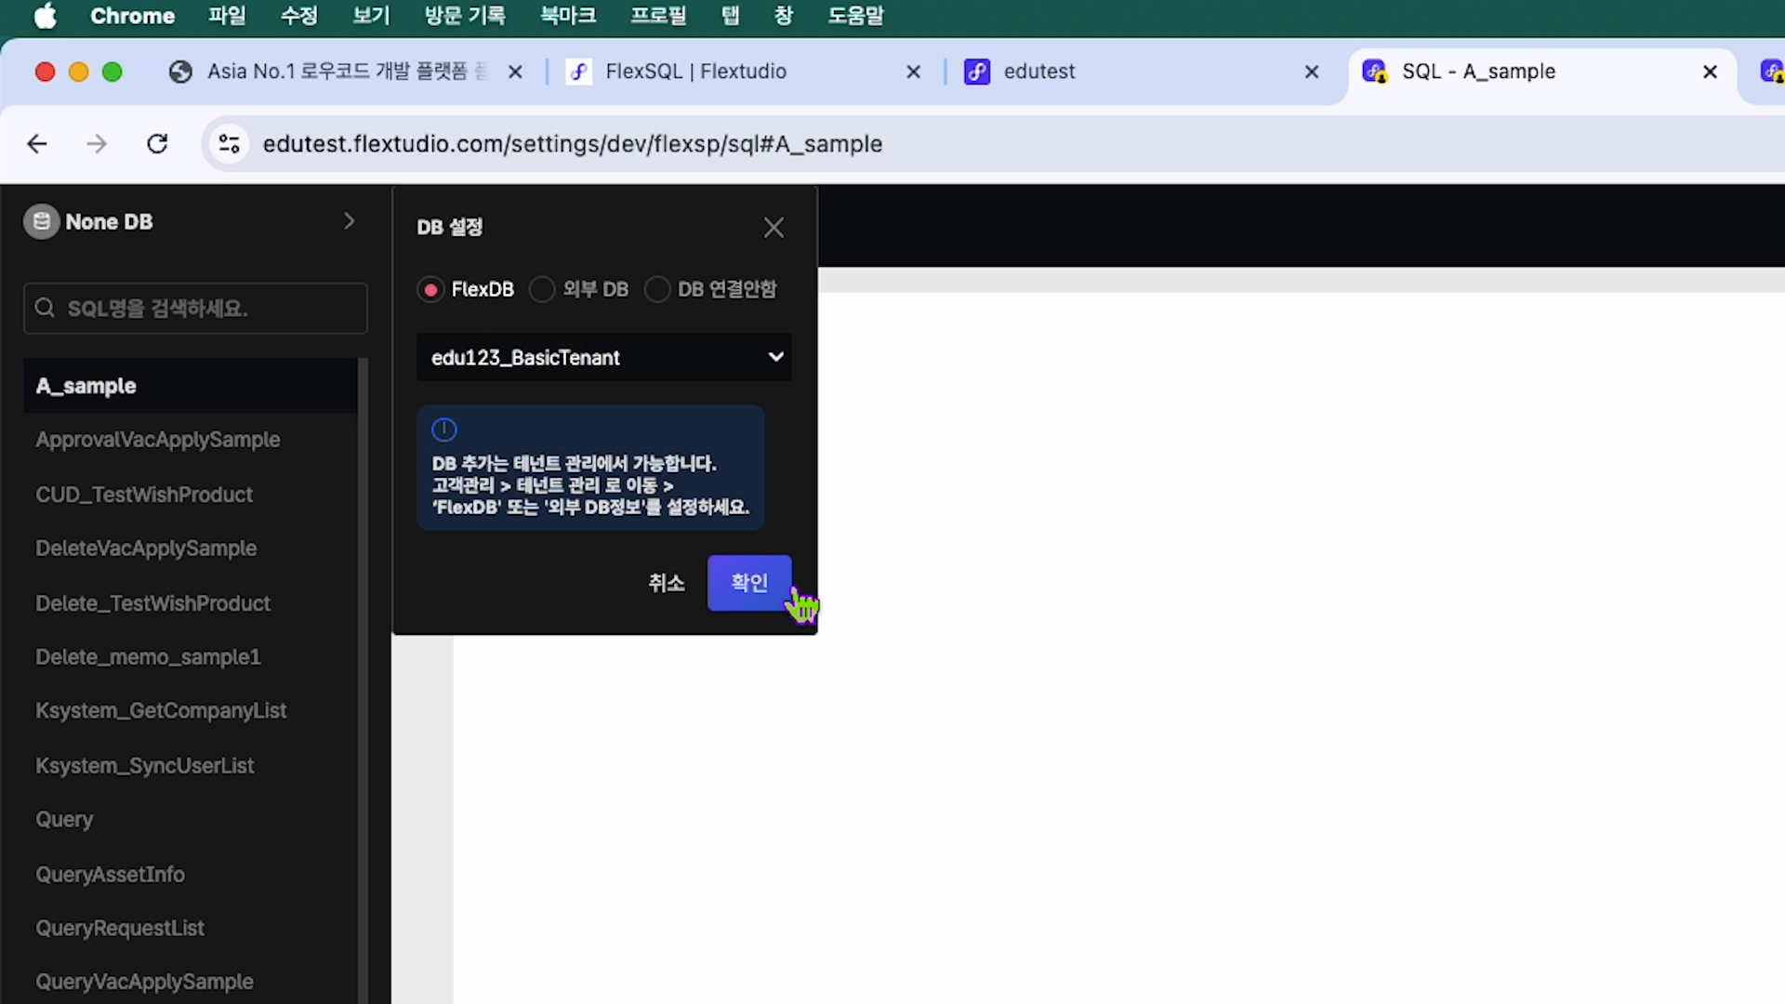The image size is (1785, 1004).
Task: Select A_sample in the SQL list
Action: click(190, 386)
